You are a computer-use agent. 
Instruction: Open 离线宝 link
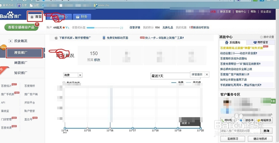pyautogui.click(x=5, y=111)
